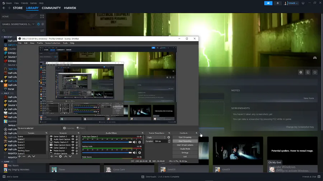Lock the Display Capture 3 source
This screenshot has width=323, height=181.
77,142
